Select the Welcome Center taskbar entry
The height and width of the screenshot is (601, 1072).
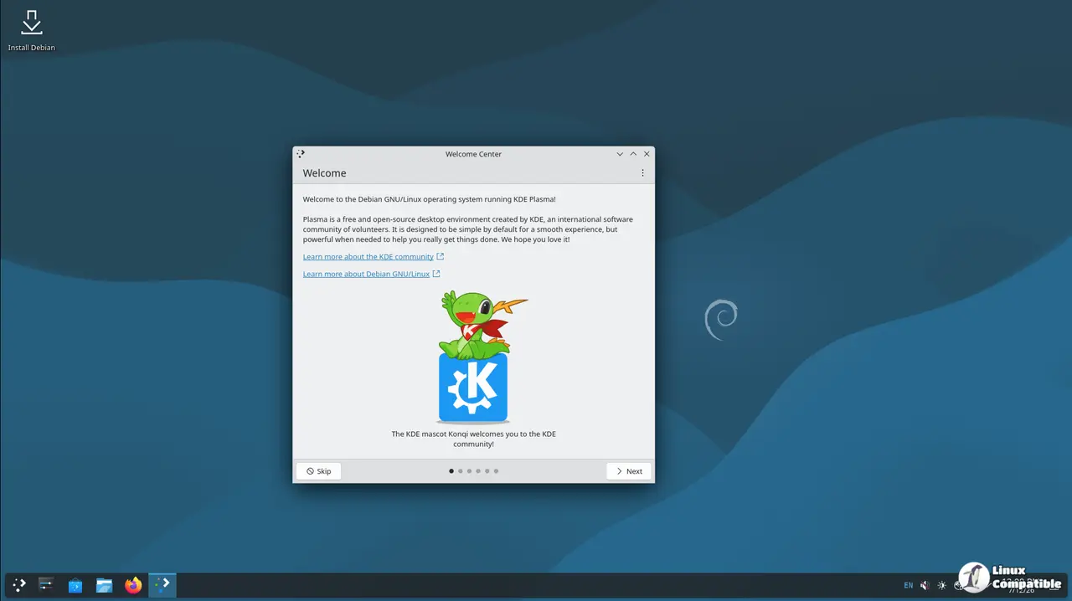tap(162, 585)
